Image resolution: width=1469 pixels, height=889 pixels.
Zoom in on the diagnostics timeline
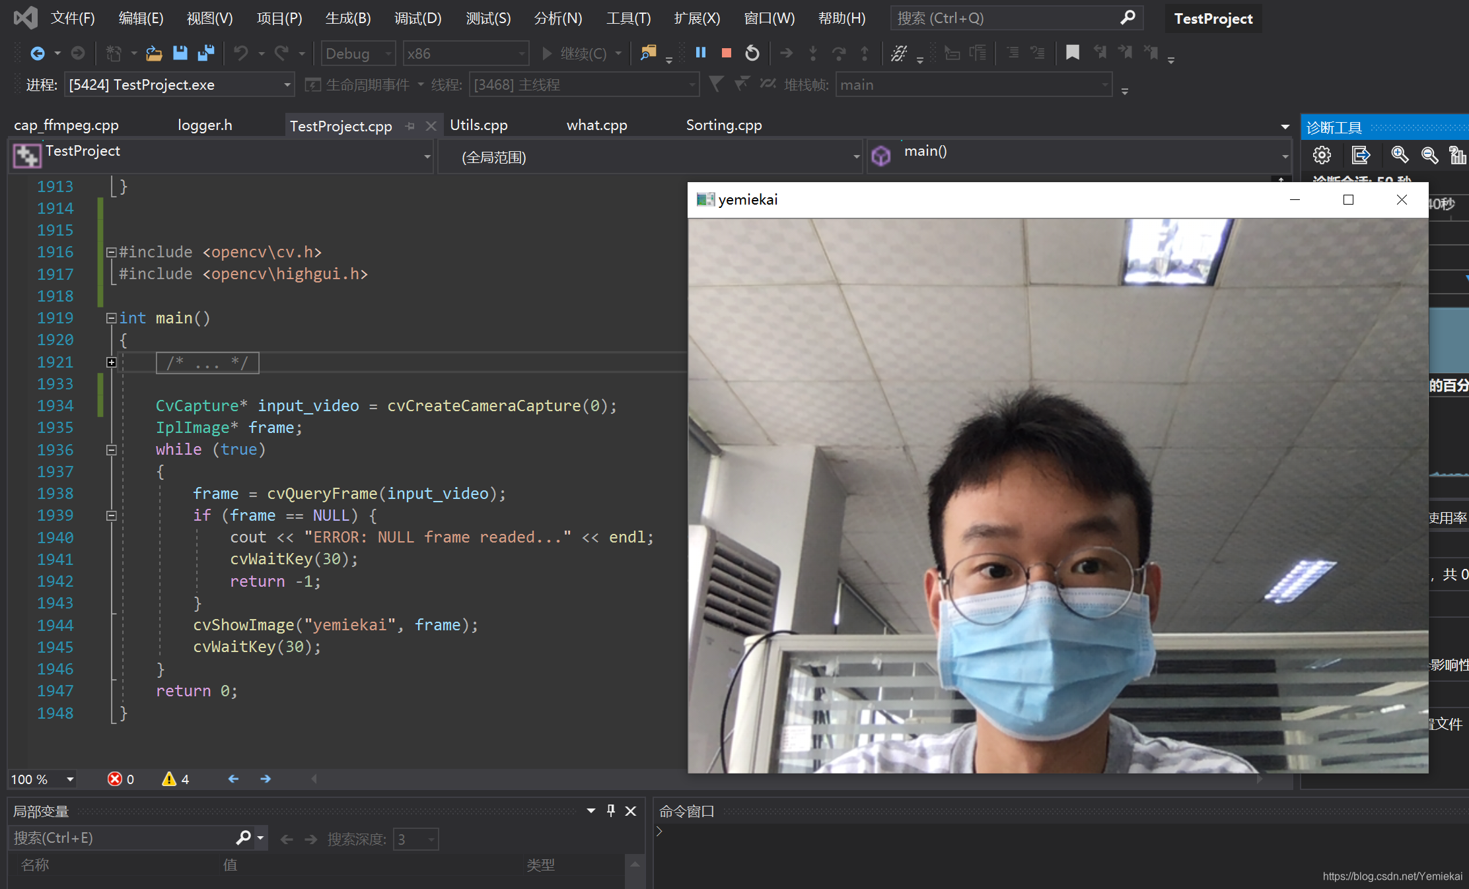(1399, 155)
